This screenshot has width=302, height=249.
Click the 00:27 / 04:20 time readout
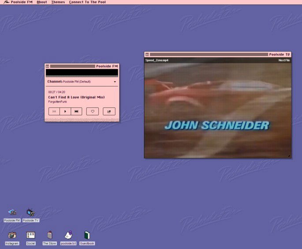pyautogui.click(x=56, y=92)
